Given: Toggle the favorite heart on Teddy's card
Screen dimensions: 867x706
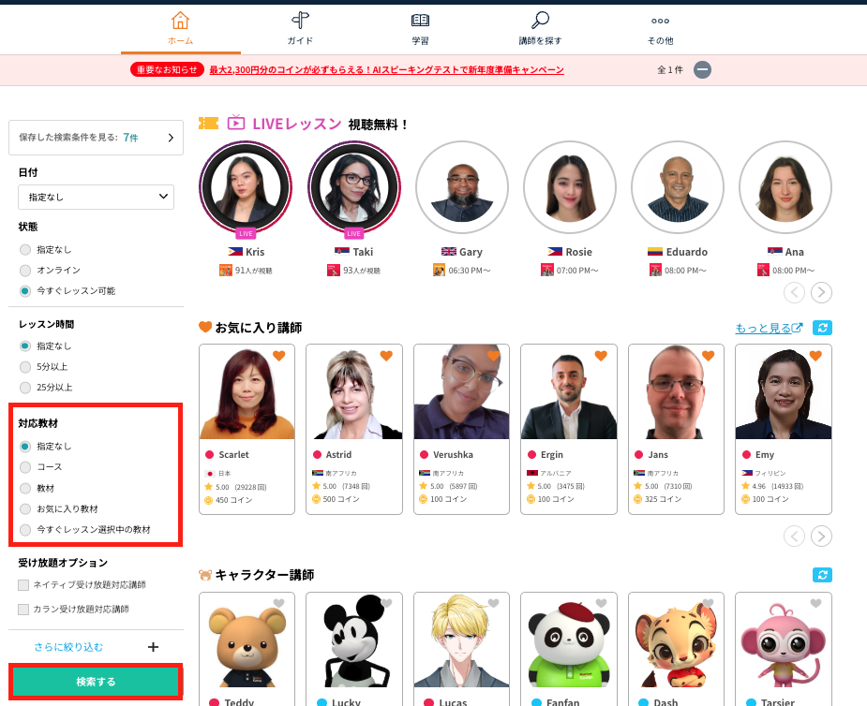Looking at the screenshot, I should coord(278,604).
